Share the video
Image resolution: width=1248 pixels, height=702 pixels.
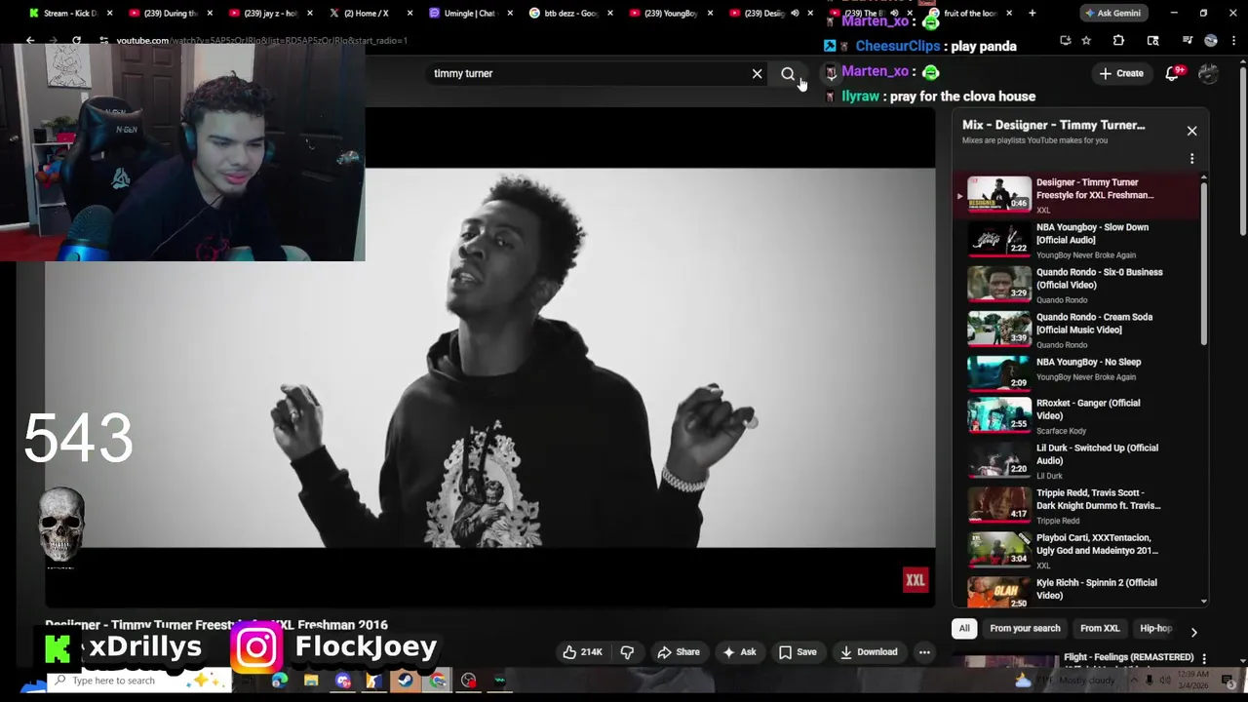tap(678, 652)
